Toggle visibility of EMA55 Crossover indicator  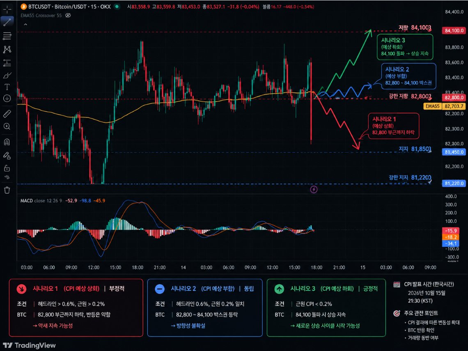tap(68, 15)
